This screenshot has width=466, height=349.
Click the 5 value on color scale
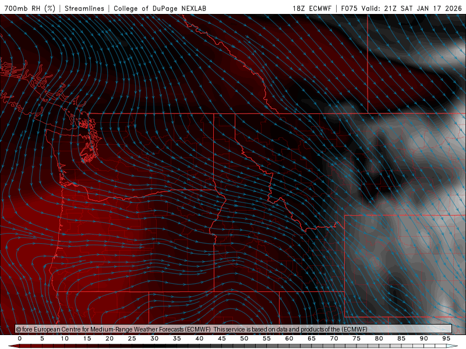pyautogui.click(x=42, y=339)
